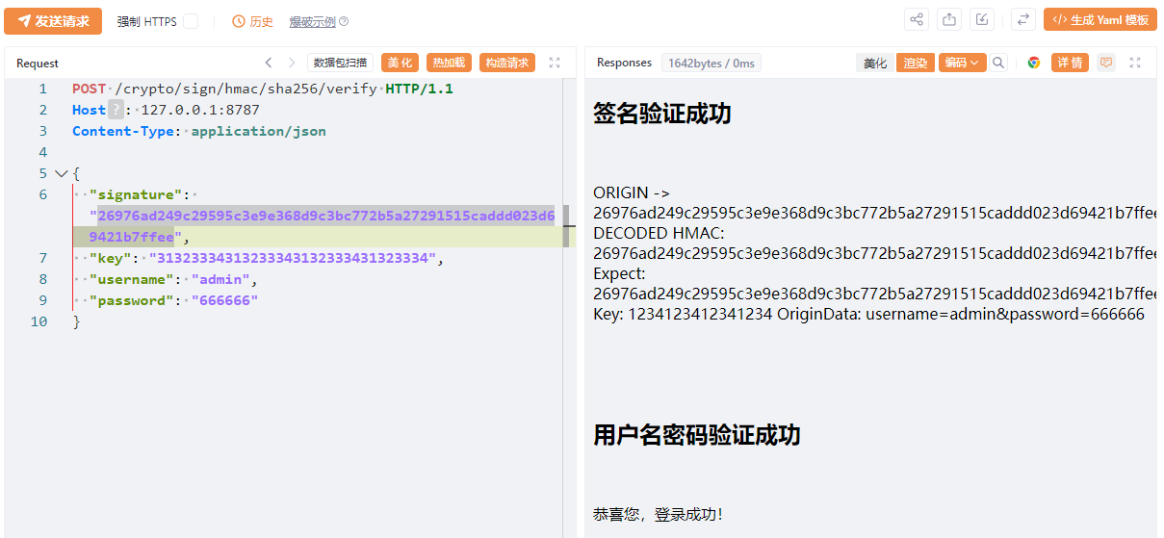This screenshot has height=538, width=1164.
Task: Open the 爆破示例 link
Action: point(312,22)
